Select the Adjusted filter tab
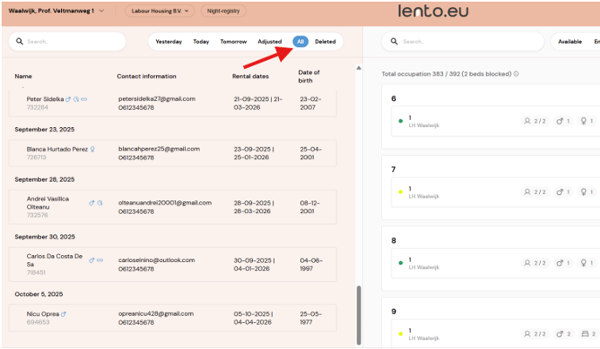 tap(269, 41)
